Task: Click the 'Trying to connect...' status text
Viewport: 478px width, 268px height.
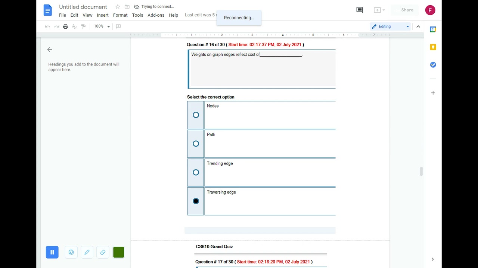Action: tap(157, 7)
